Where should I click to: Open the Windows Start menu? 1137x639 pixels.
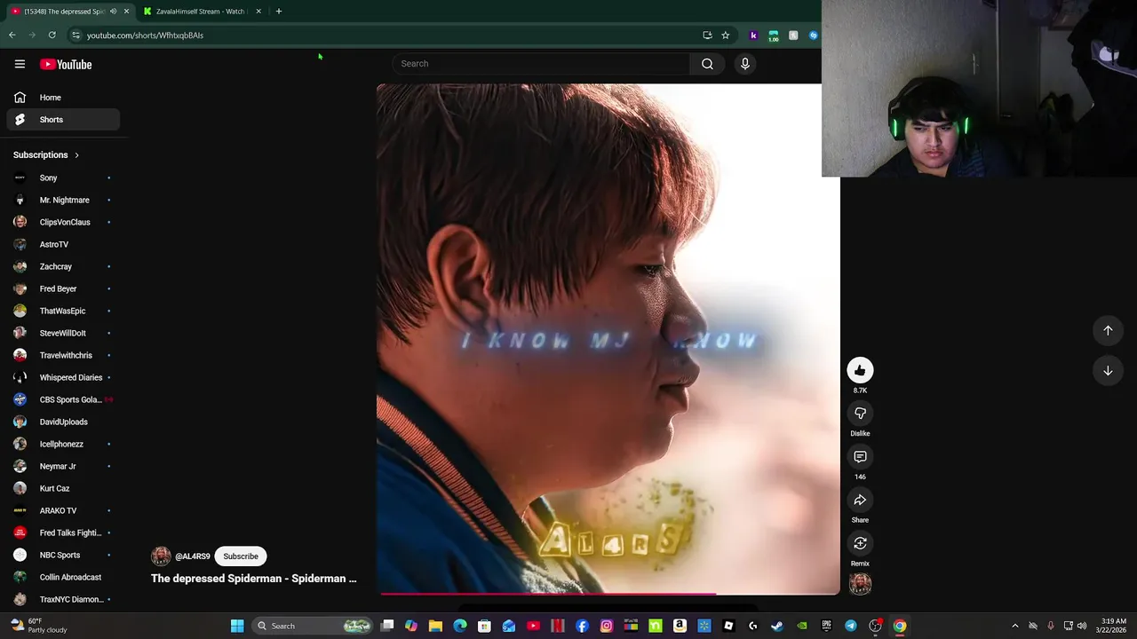(x=237, y=626)
